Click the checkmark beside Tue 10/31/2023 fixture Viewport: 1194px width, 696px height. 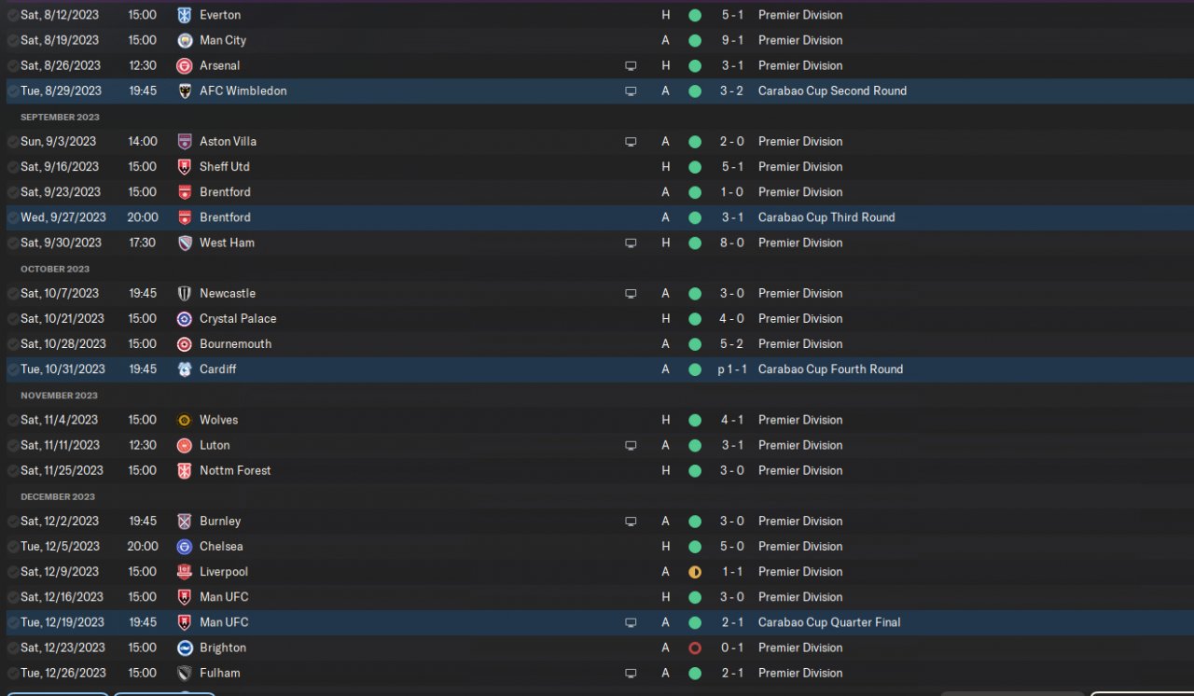(x=12, y=369)
